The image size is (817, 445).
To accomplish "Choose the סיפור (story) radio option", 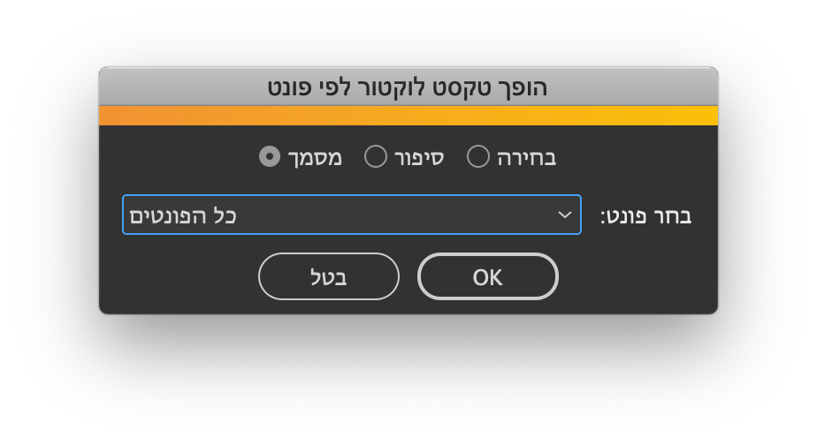I will [376, 157].
